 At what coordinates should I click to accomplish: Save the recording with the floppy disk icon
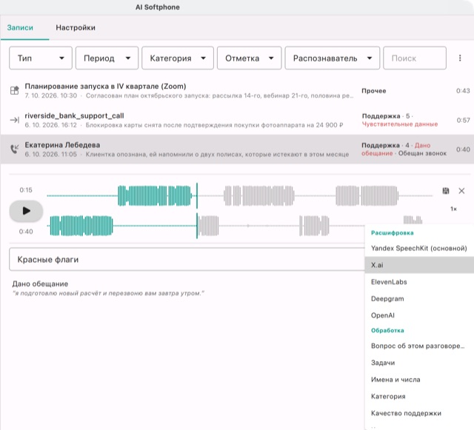point(446,191)
